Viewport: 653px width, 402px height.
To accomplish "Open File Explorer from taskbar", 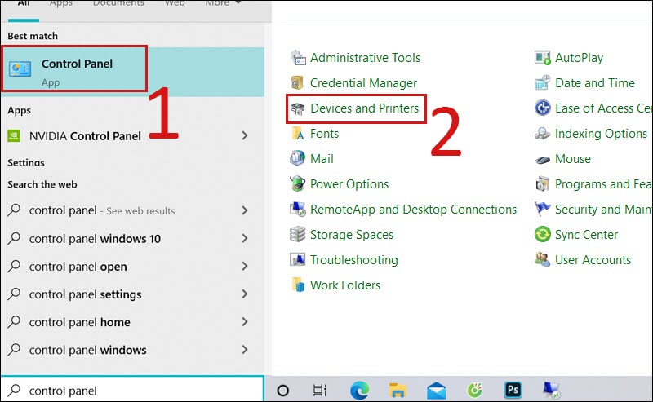I will tap(398, 390).
